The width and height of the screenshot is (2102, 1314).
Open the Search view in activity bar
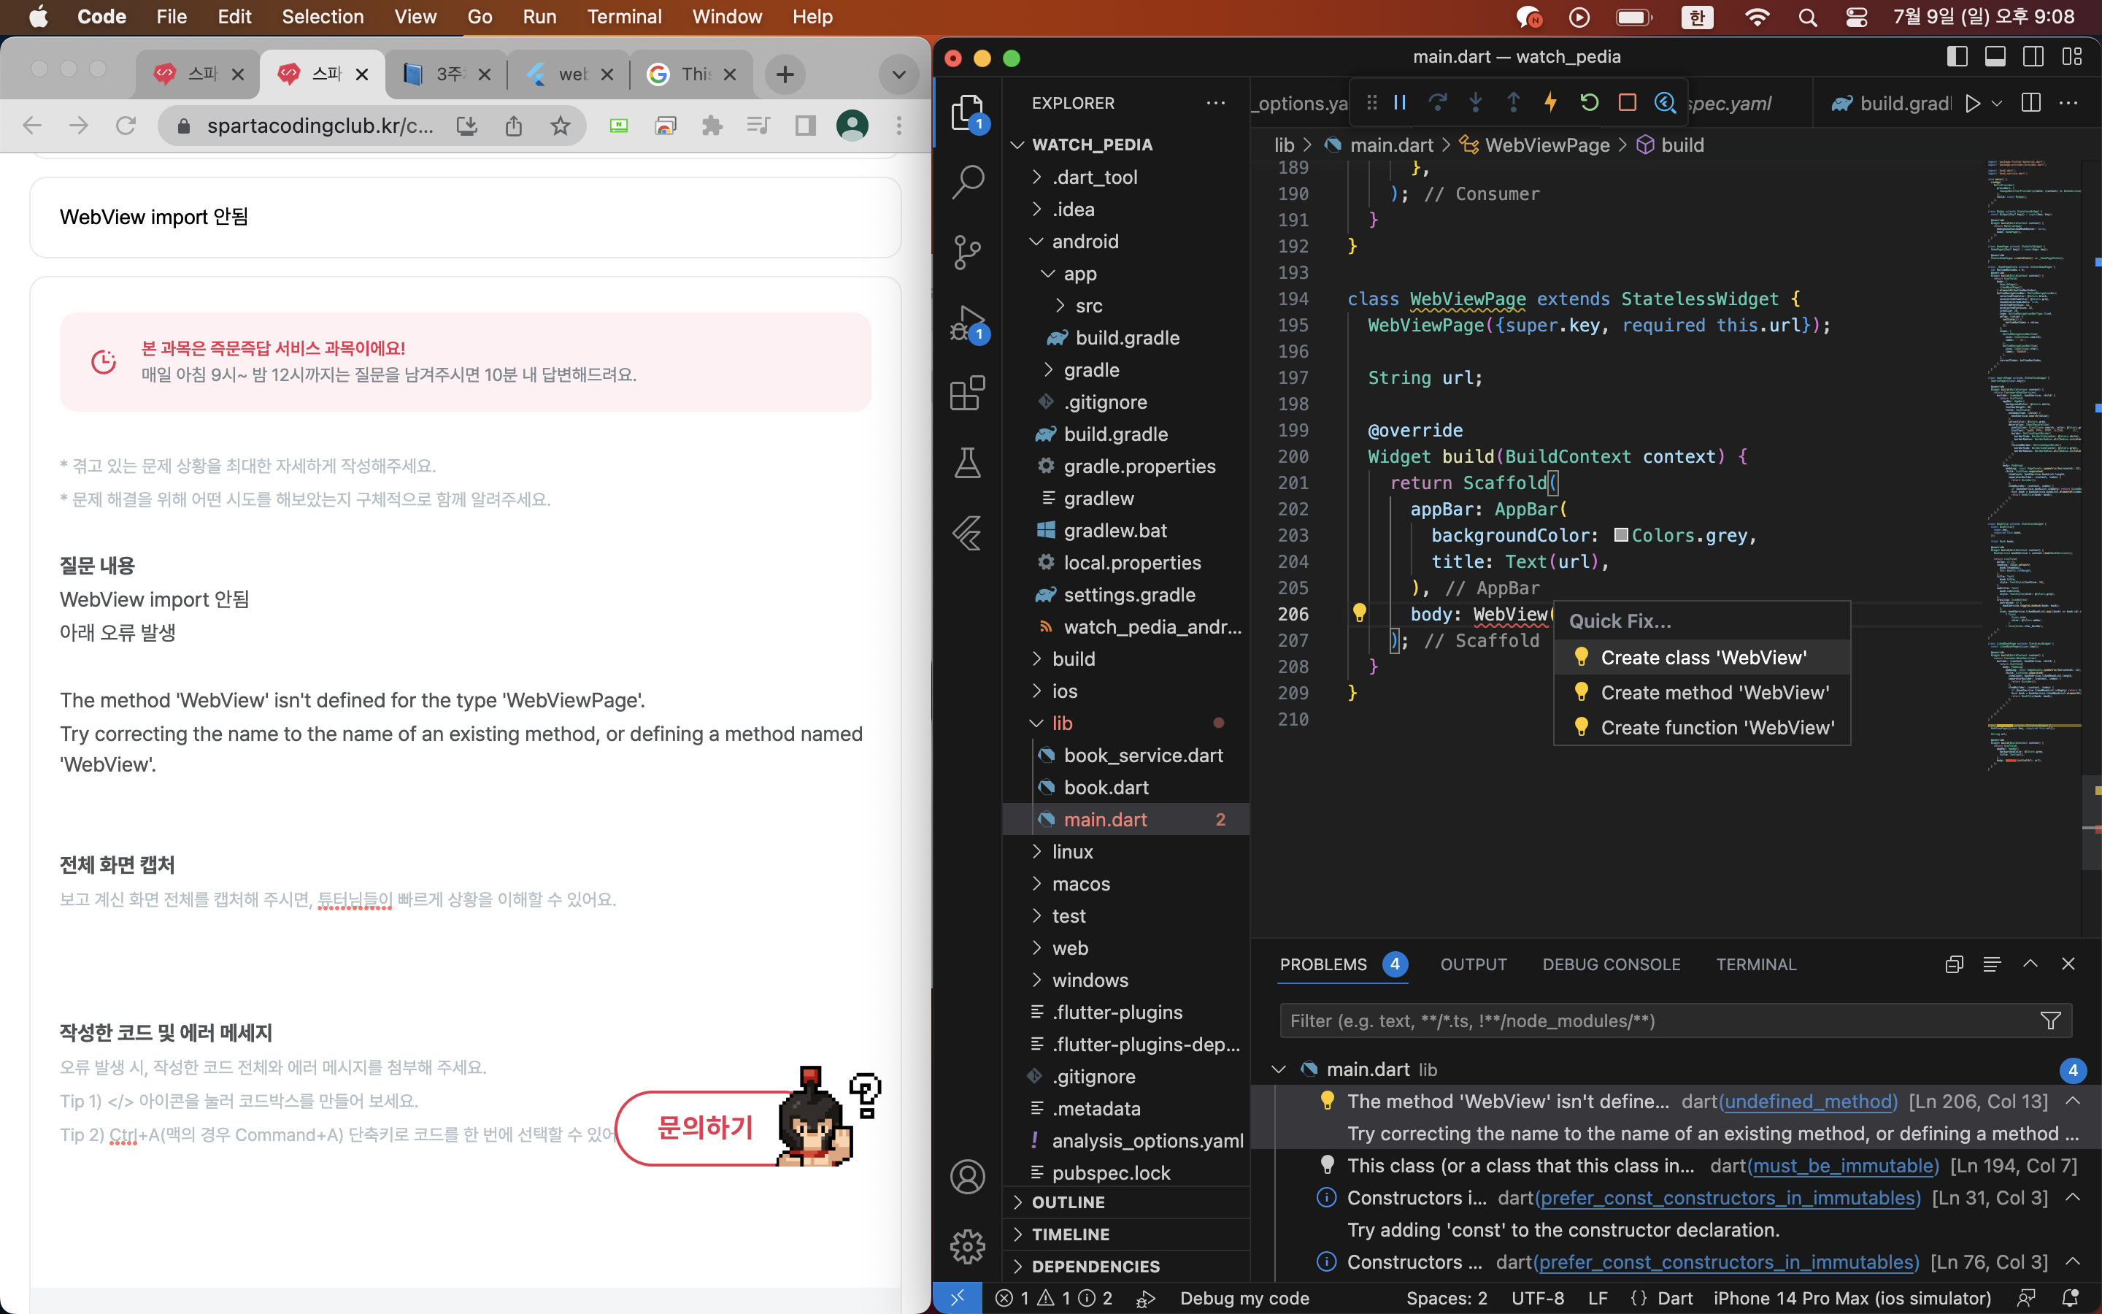(x=968, y=182)
